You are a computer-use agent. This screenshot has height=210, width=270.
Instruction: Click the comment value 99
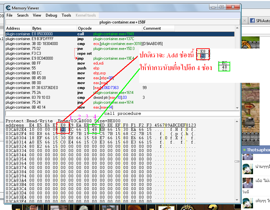[145, 88]
